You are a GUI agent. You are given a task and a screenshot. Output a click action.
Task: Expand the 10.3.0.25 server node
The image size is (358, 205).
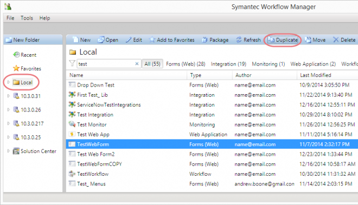pos(9,137)
